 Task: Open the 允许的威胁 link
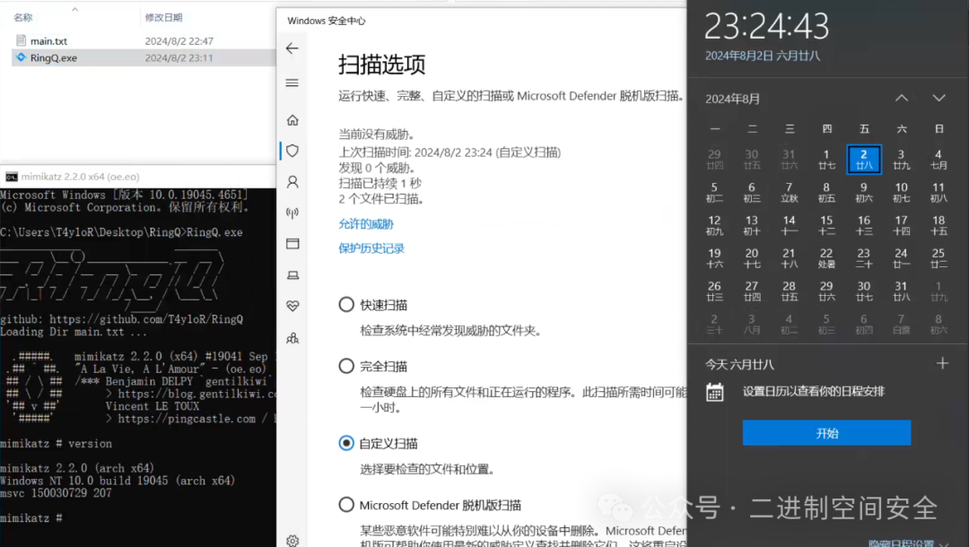[x=366, y=224]
